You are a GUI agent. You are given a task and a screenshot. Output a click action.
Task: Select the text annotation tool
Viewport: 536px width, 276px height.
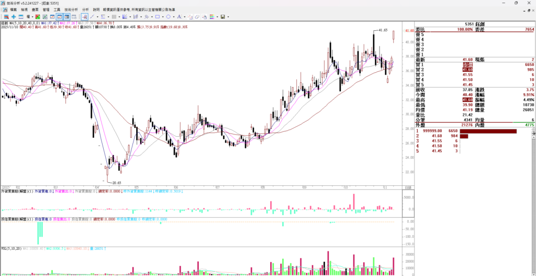click(179, 17)
